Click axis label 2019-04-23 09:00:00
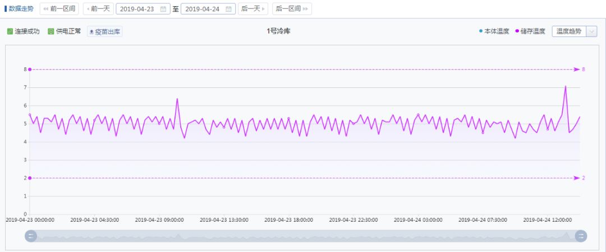 [159, 220]
